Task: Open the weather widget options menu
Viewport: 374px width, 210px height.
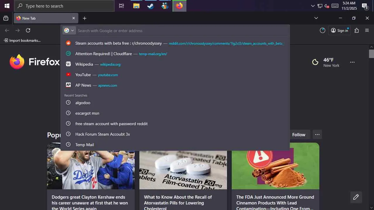Action: tap(352, 62)
